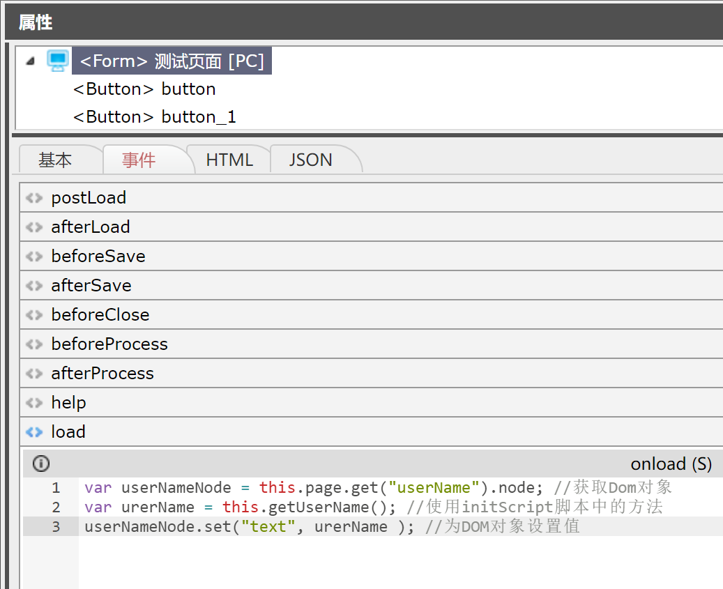This screenshot has height=589, width=723.
Task: Click the info icon in the script editor header
Action: (x=41, y=464)
